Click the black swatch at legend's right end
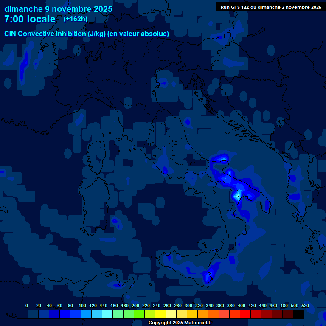Screen dimensions: 326x326 pyautogui.click(x=298, y=315)
